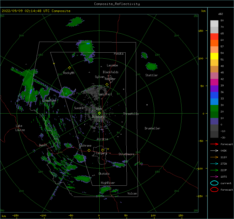Image resolution: width=234 pixels, height=219 pixels.
Task: Click the yellow diamond below RedDeer
Action: (x=107, y=85)
